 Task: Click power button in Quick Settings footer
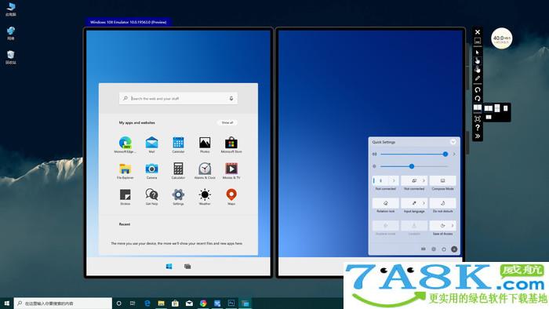(x=444, y=249)
